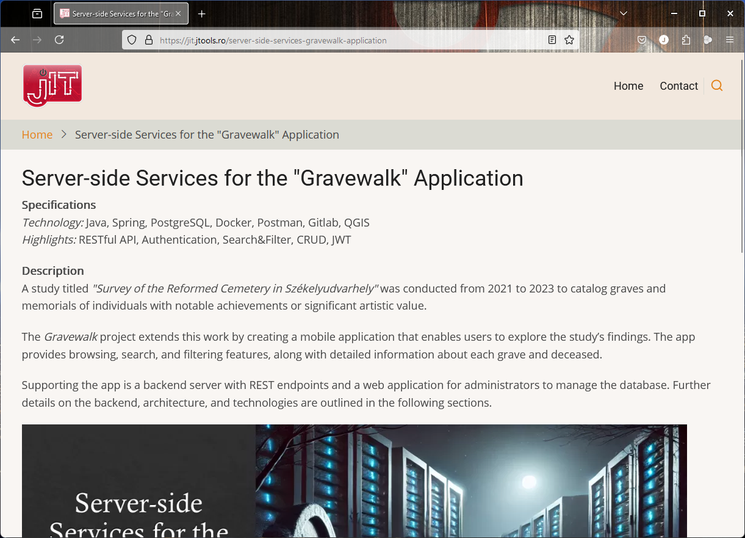The image size is (745, 538).
Task: Reload the page with the refresh button
Action: click(x=59, y=40)
